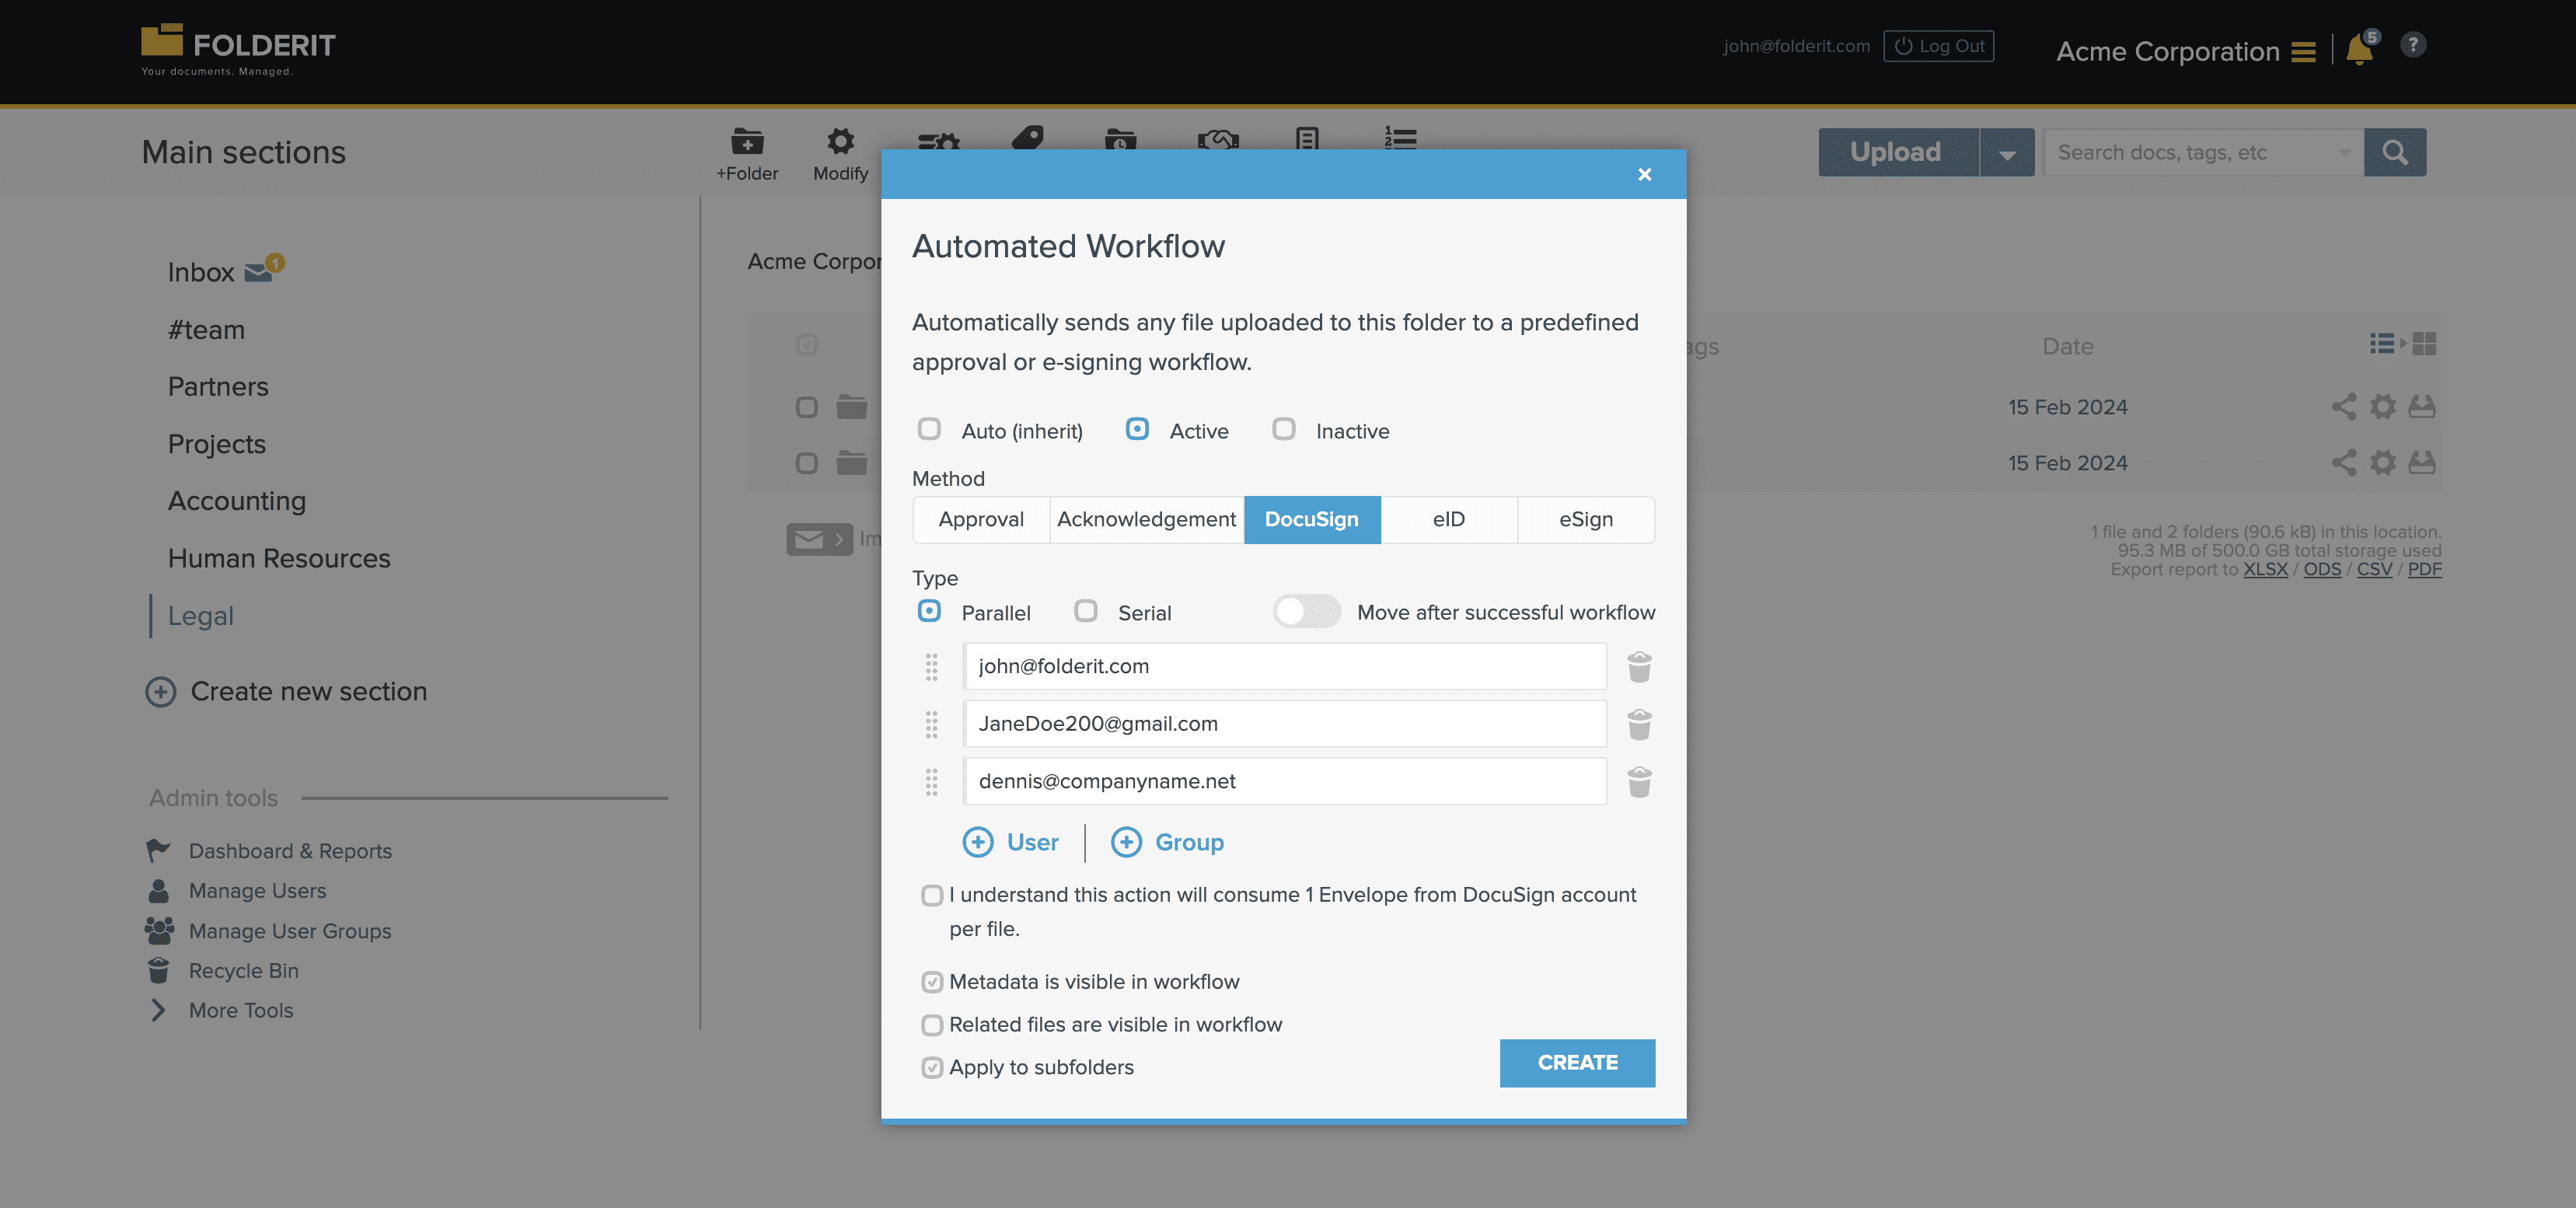Select the eSign method tab
The image size is (2576, 1208).
tap(1585, 520)
